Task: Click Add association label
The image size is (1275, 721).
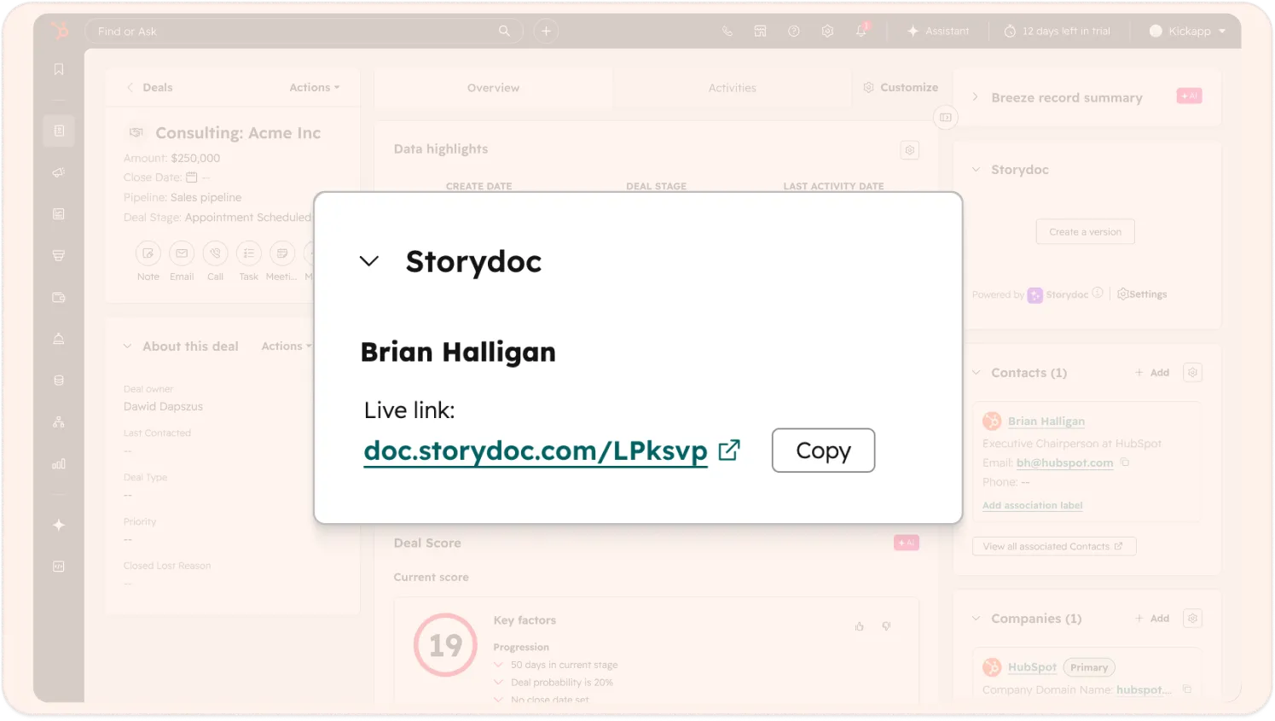Action: (x=1032, y=505)
